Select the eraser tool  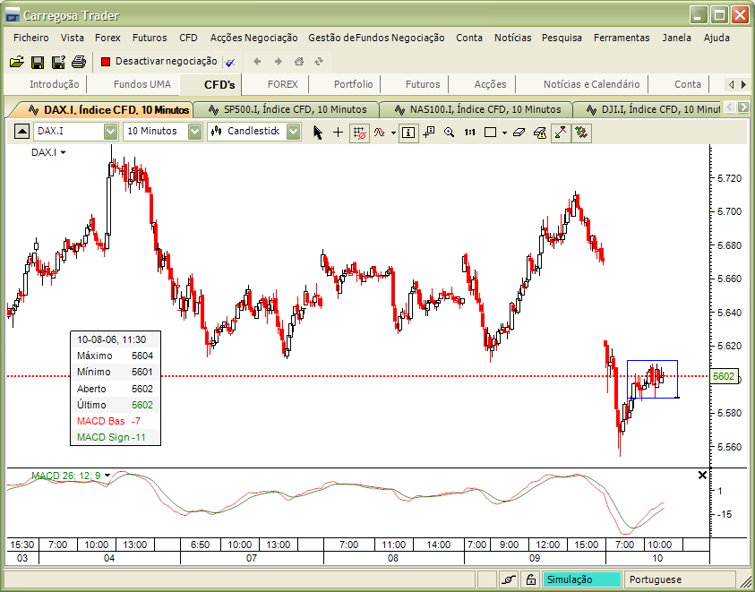click(x=518, y=133)
